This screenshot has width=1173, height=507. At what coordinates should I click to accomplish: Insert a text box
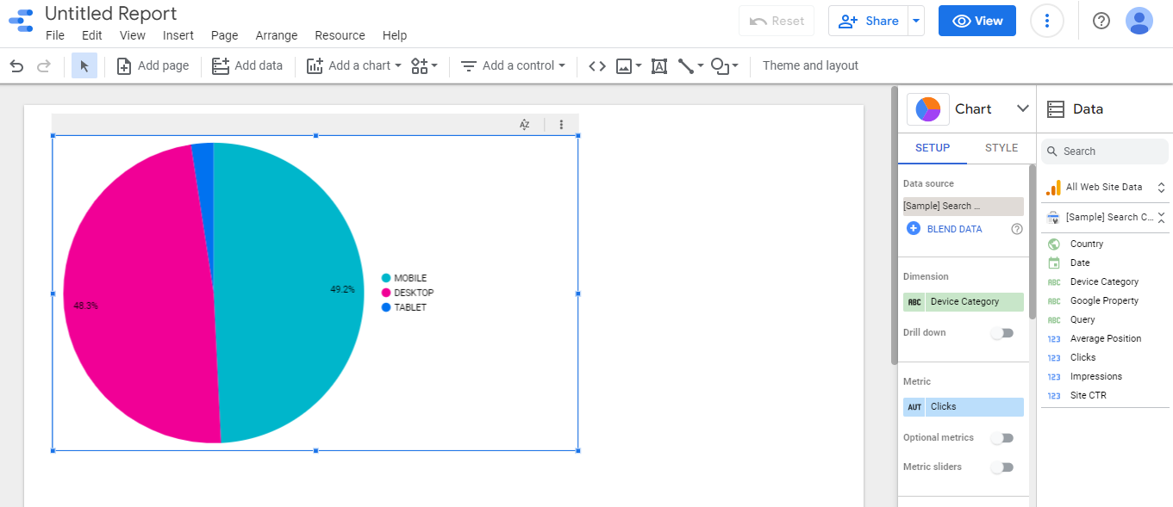click(x=659, y=65)
